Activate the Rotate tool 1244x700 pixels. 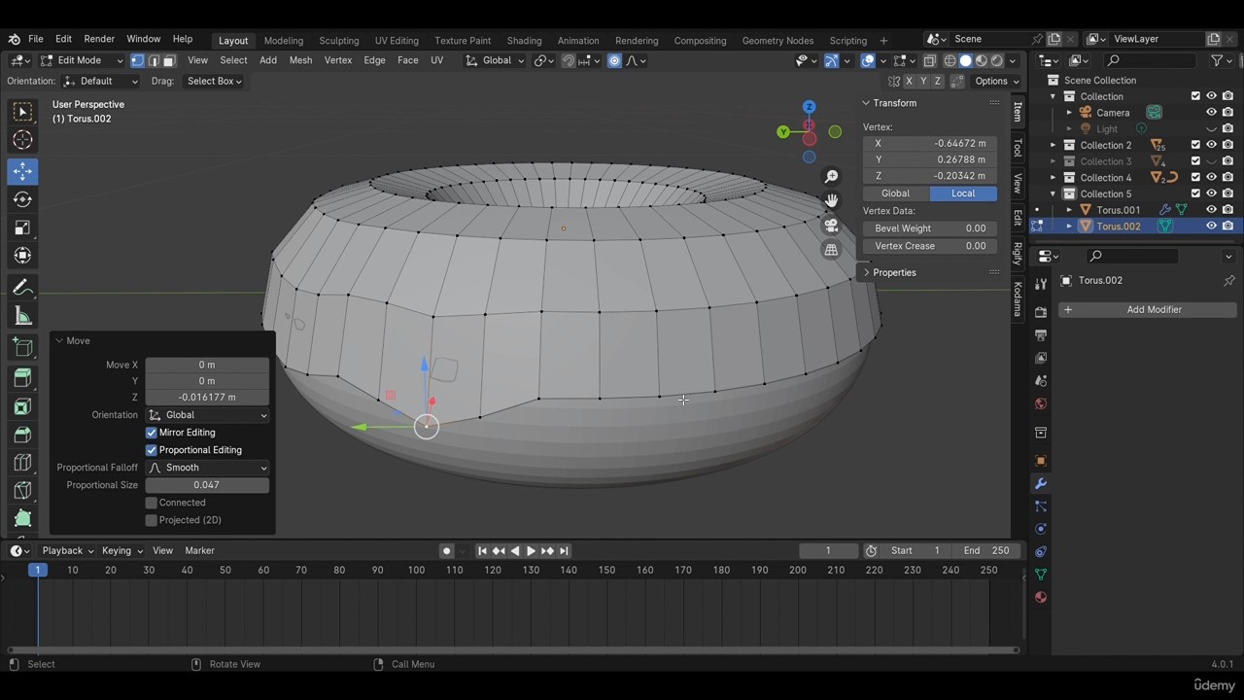(22, 199)
